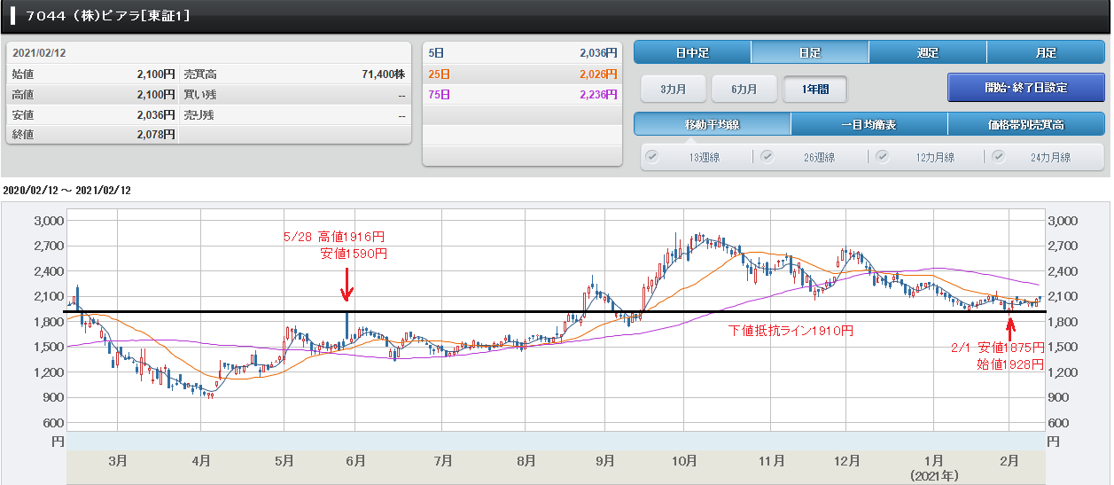Select the 日足 daily chart tab

click(810, 52)
